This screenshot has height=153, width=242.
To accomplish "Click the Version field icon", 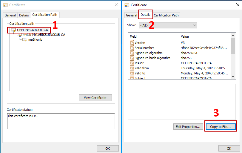I will [x=132, y=43].
